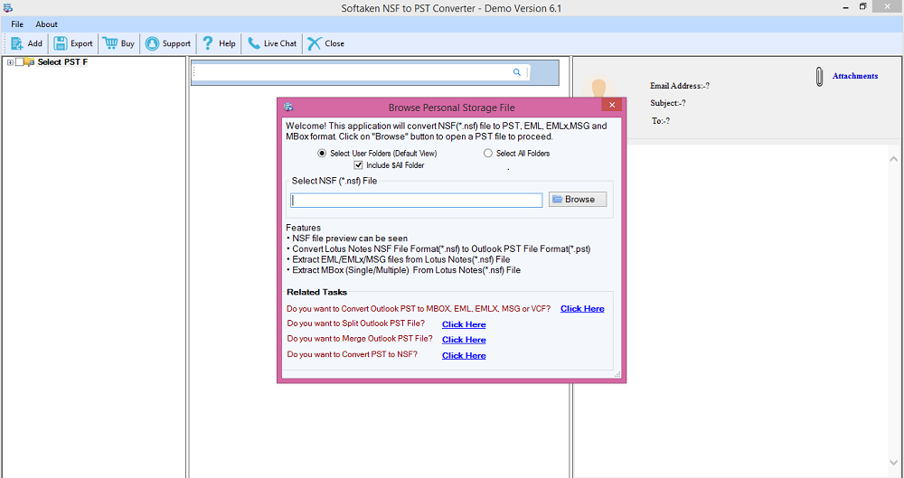Screen dimensions: 904x478
Task: Click the Export toolbar icon
Action: coord(61,43)
